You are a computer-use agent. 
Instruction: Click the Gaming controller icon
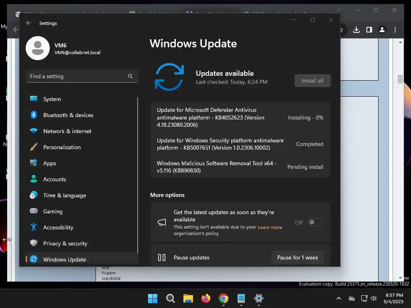[x=34, y=211]
